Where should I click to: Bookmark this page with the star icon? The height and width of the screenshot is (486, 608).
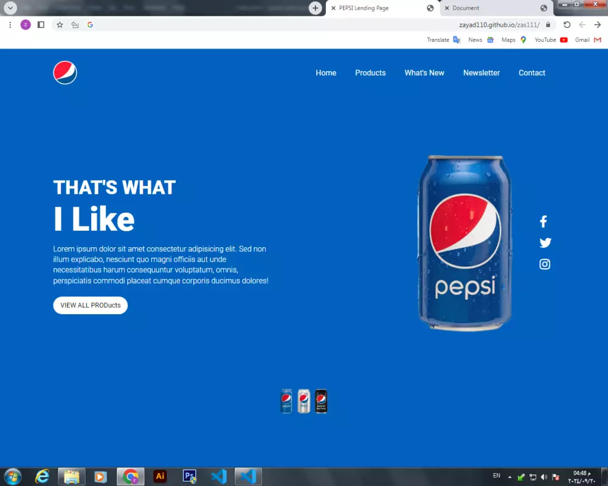tap(60, 25)
